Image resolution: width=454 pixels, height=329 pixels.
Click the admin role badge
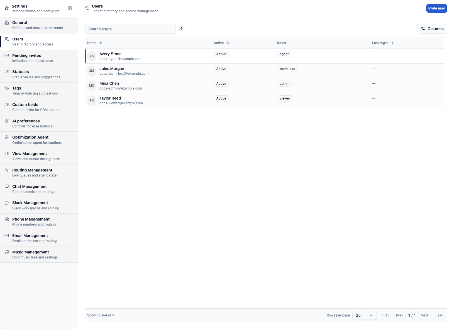(x=284, y=84)
